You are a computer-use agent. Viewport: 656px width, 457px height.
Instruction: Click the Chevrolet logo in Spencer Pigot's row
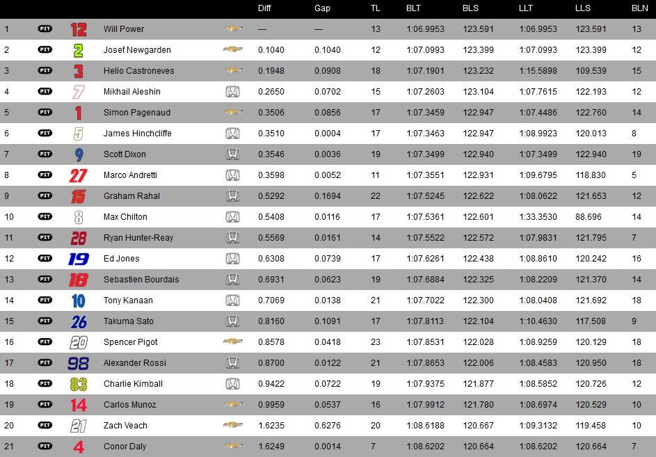point(232,341)
